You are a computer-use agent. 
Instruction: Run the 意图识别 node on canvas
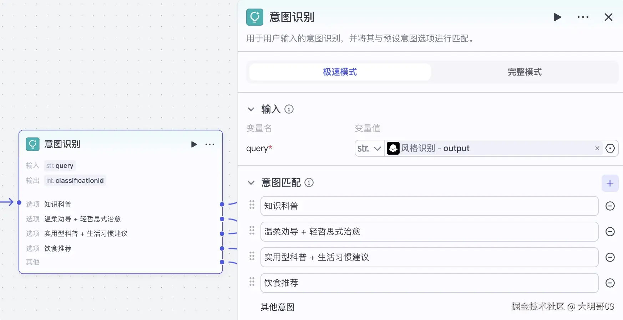point(194,144)
